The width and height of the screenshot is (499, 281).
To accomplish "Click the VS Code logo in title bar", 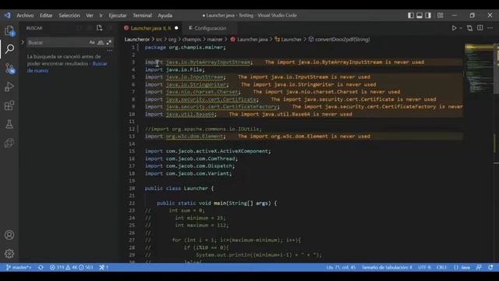I will click(x=7, y=16).
